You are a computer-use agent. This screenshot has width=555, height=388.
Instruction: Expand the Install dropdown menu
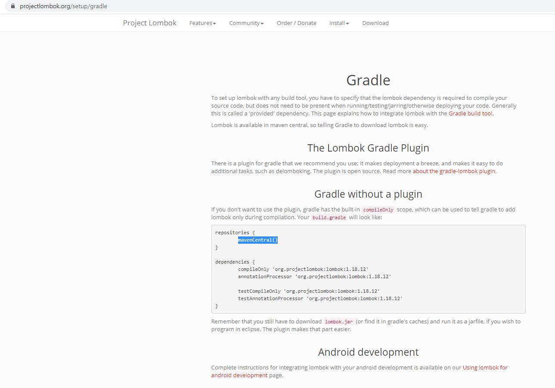click(x=339, y=23)
